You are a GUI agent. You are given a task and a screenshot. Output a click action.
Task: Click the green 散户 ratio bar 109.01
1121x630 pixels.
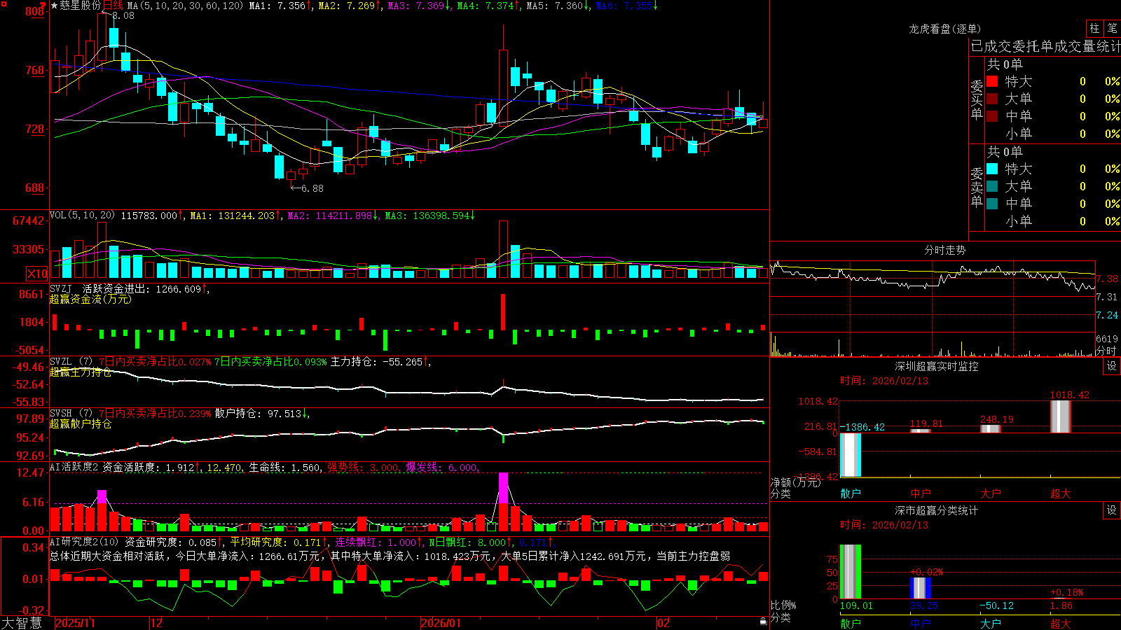click(851, 572)
